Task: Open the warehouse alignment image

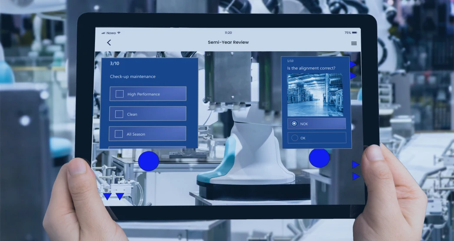Action: 315,94
